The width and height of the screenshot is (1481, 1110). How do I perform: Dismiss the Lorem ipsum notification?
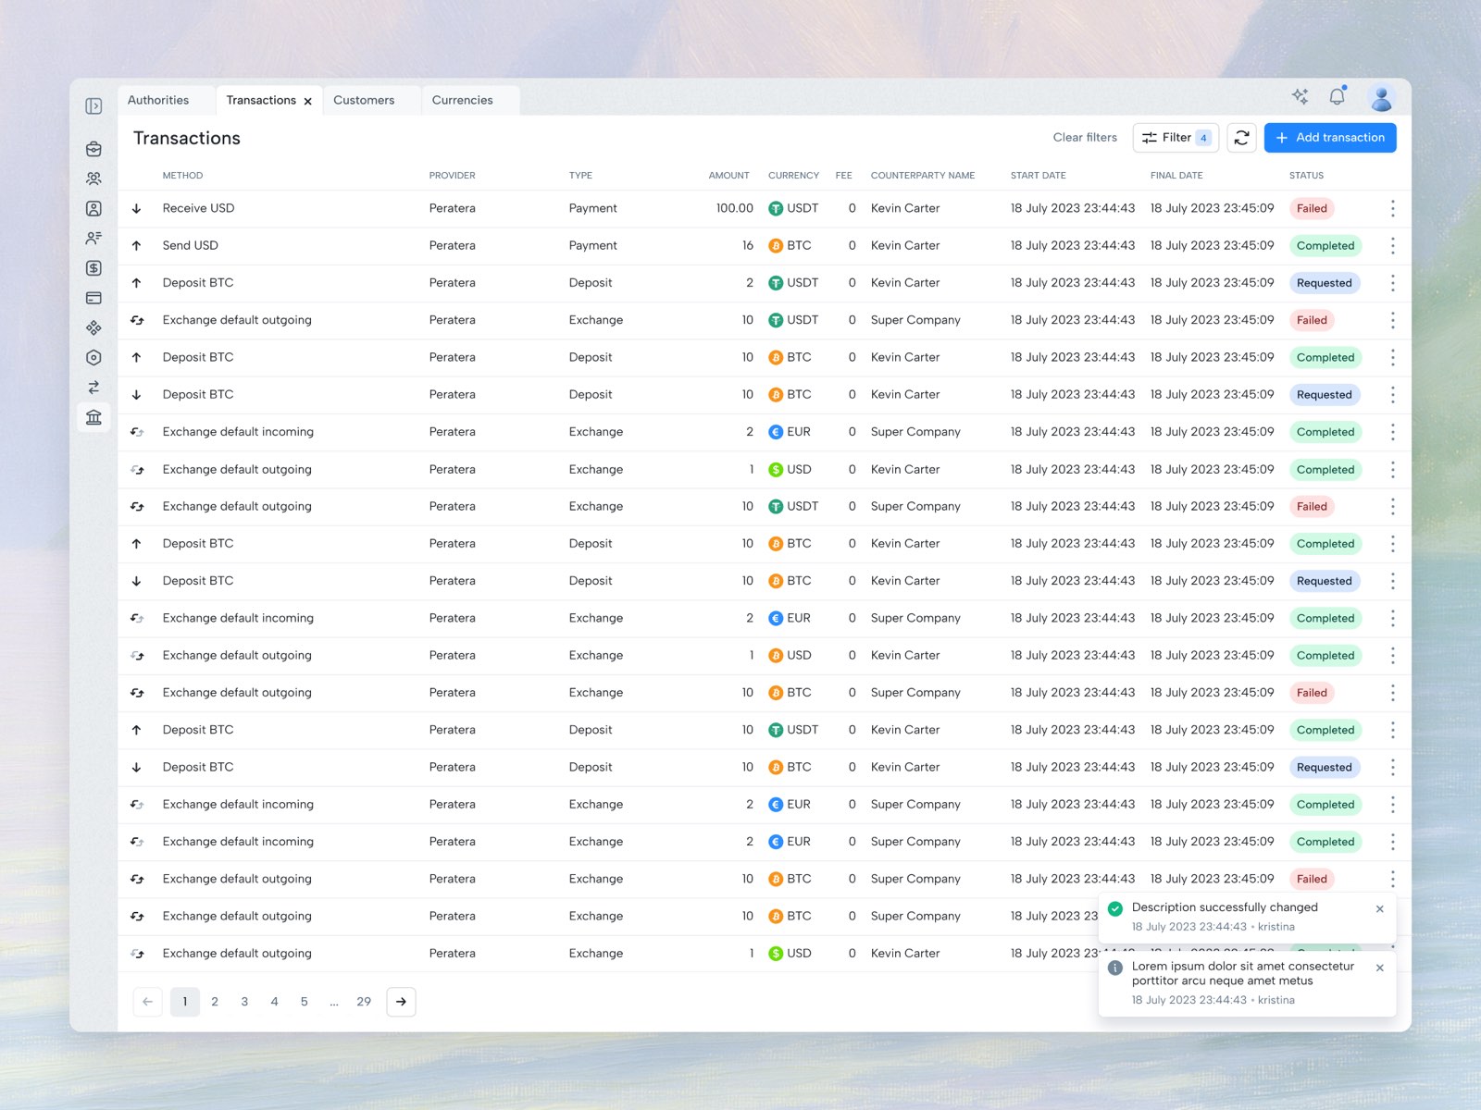click(1380, 968)
